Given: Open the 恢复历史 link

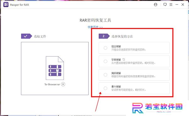Looking at the screenshot, I should click(x=95, y=27).
